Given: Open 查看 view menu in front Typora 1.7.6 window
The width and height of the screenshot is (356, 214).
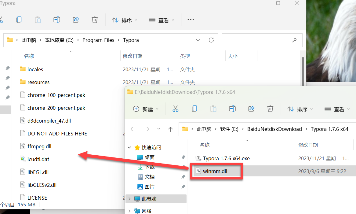Looking at the screenshot, I should point(337,109).
